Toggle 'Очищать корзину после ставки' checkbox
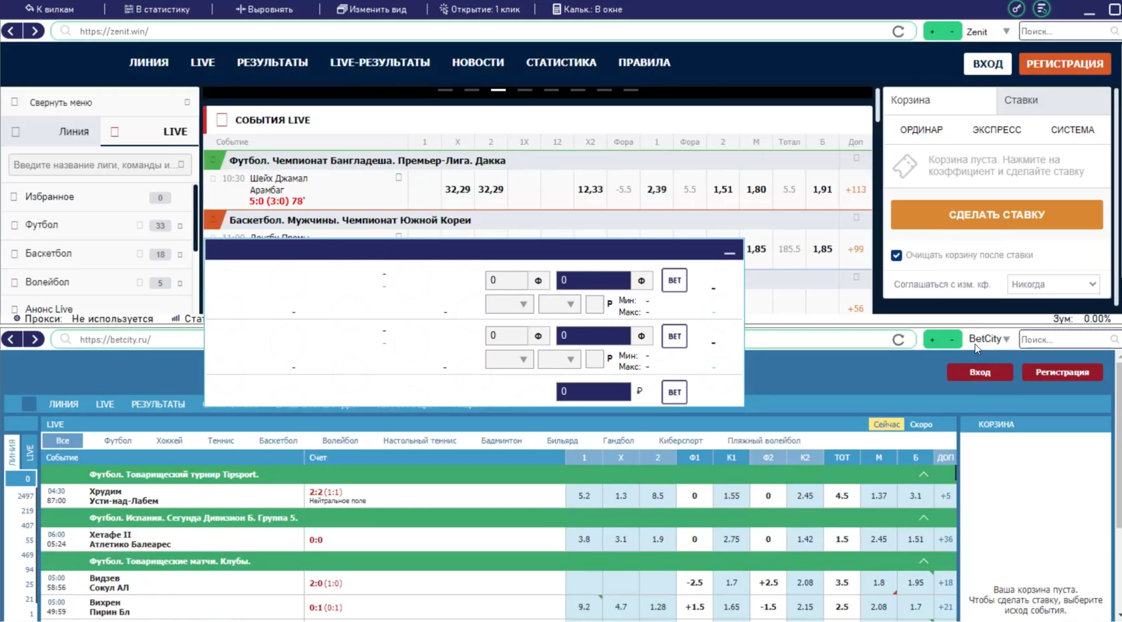1122x622 pixels. pyautogui.click(x=896, y=255)
